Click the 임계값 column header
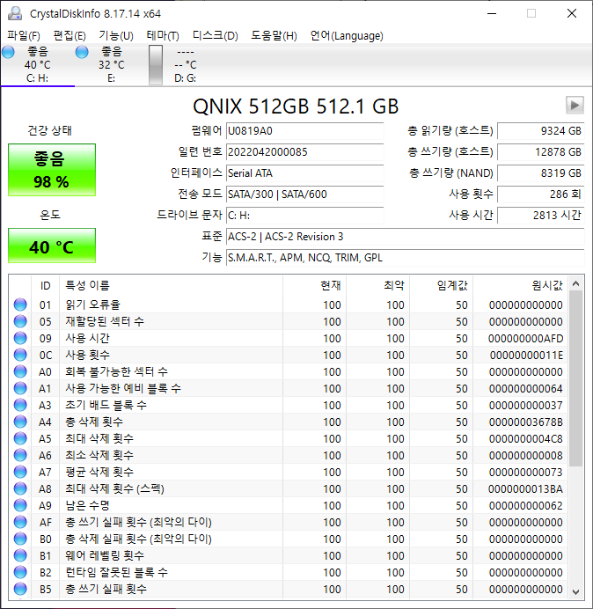Image resolution: width=593 pixels, height=609 pixels. click(441, 286)
